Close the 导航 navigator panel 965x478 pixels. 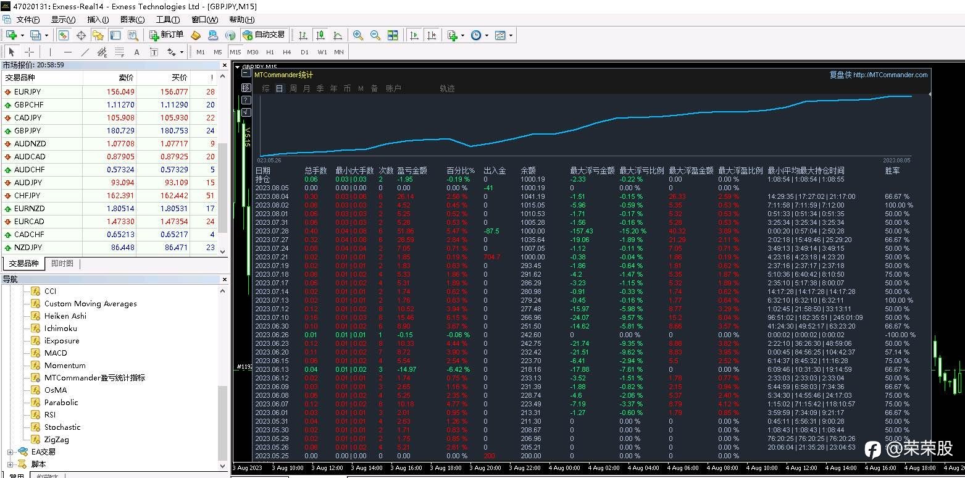click(223, 279)
